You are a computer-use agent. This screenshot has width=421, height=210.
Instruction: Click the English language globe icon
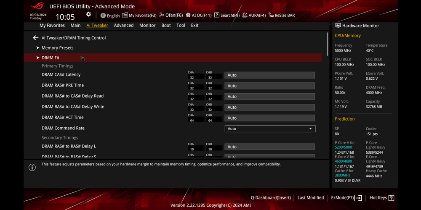click(103, 16)
